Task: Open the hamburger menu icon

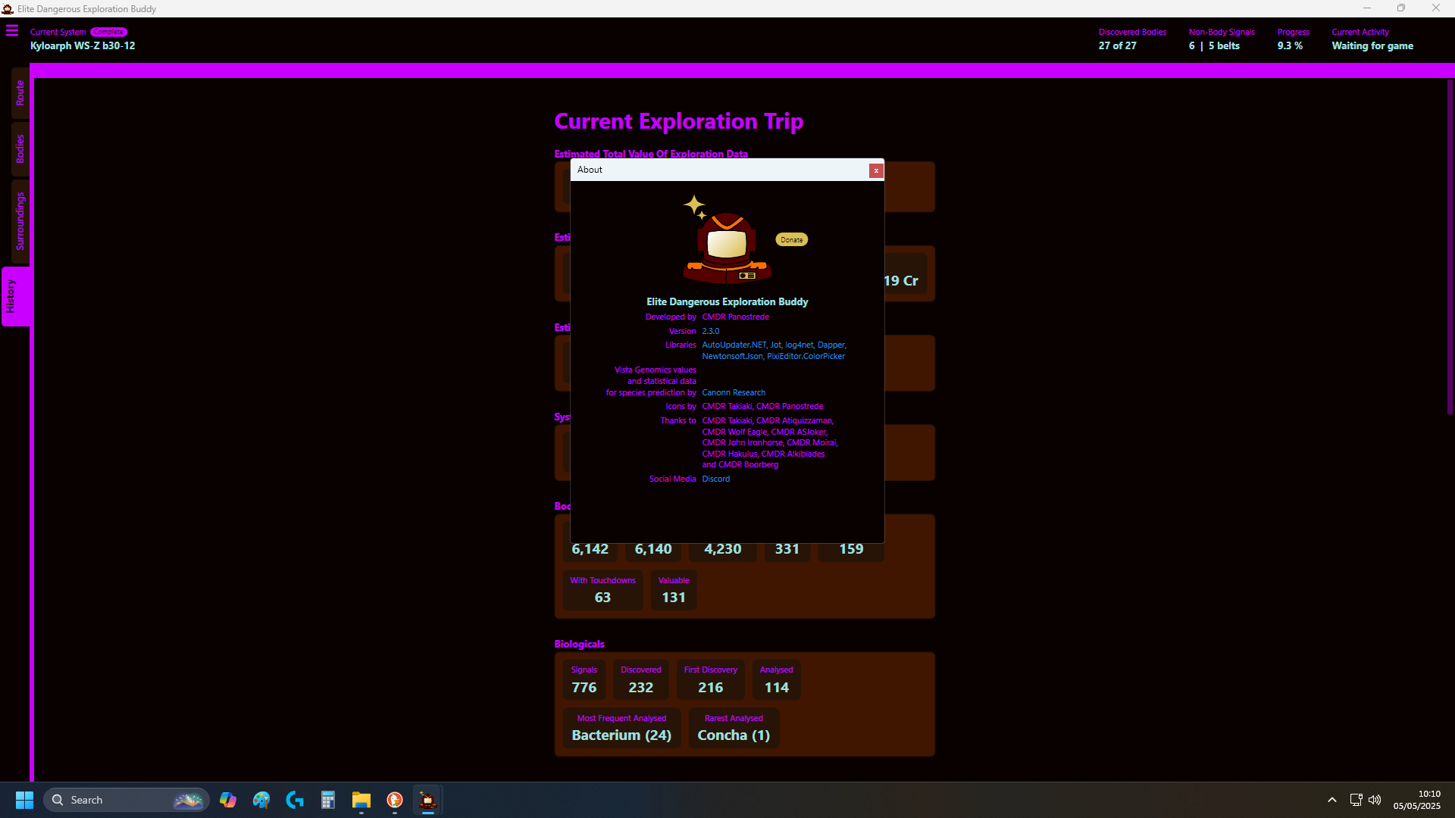Action: pos(12,31)
